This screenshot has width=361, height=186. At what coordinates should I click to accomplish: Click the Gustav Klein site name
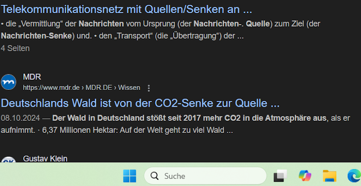45,158
